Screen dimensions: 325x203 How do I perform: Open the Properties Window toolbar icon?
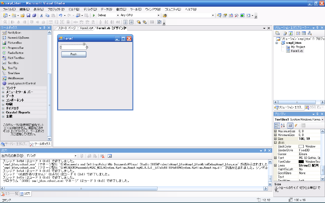tap(225, 15)
